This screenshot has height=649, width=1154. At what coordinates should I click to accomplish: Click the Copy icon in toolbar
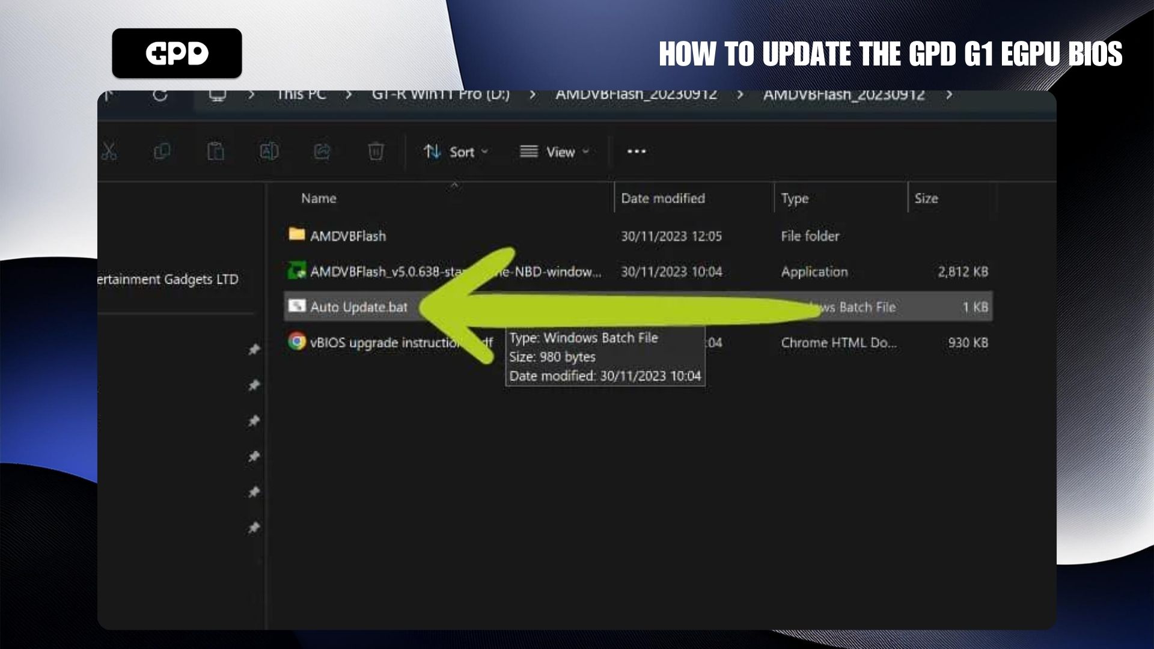(162, 151)
